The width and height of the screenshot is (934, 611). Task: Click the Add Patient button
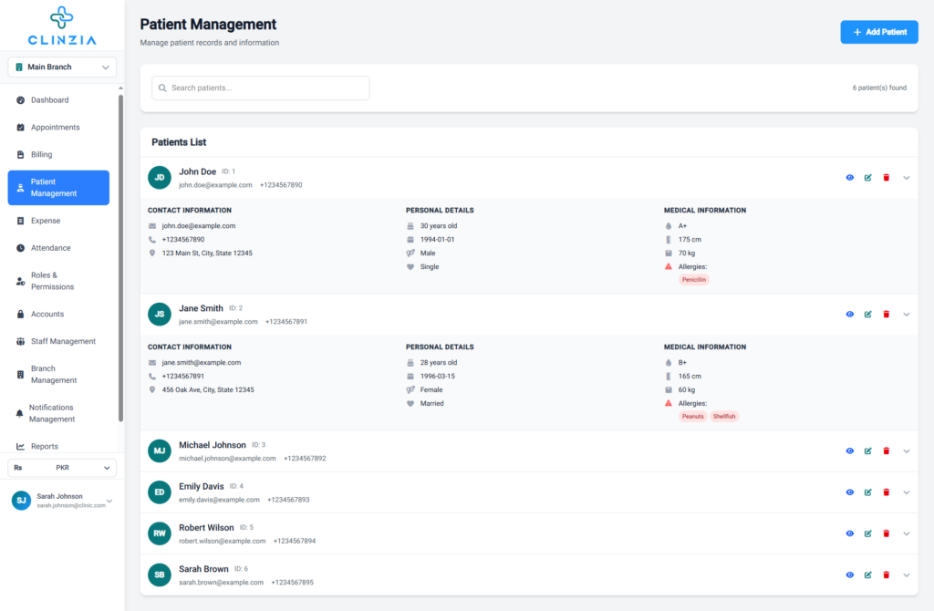point(878,32)
